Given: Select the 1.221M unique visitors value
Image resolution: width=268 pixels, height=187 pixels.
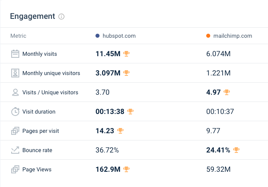Looking at the screenshot, I should [218, 73].
